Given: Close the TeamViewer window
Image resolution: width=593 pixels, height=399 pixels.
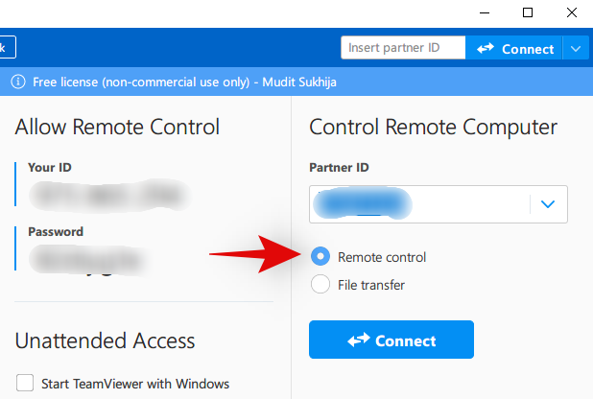Looking at the screenshot, I should click(571, 12).
